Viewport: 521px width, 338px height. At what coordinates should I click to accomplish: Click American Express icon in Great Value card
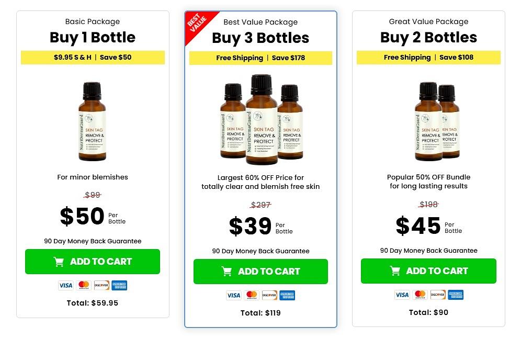pyautogui.click(x=456, y=295)
